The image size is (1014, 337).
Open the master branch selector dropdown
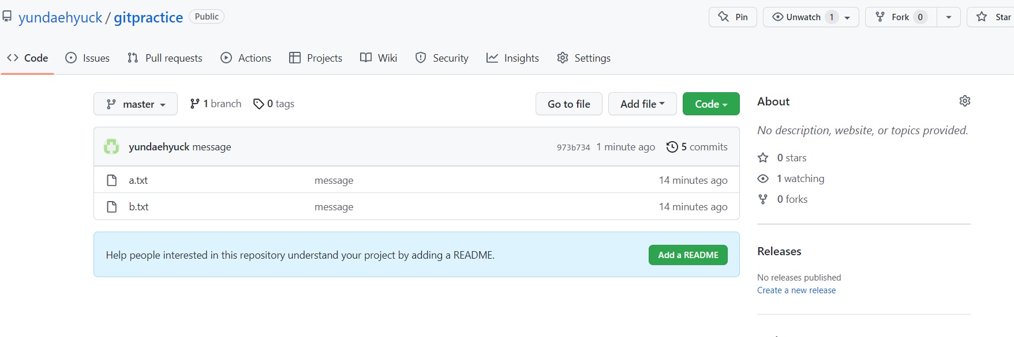(136, 104)
